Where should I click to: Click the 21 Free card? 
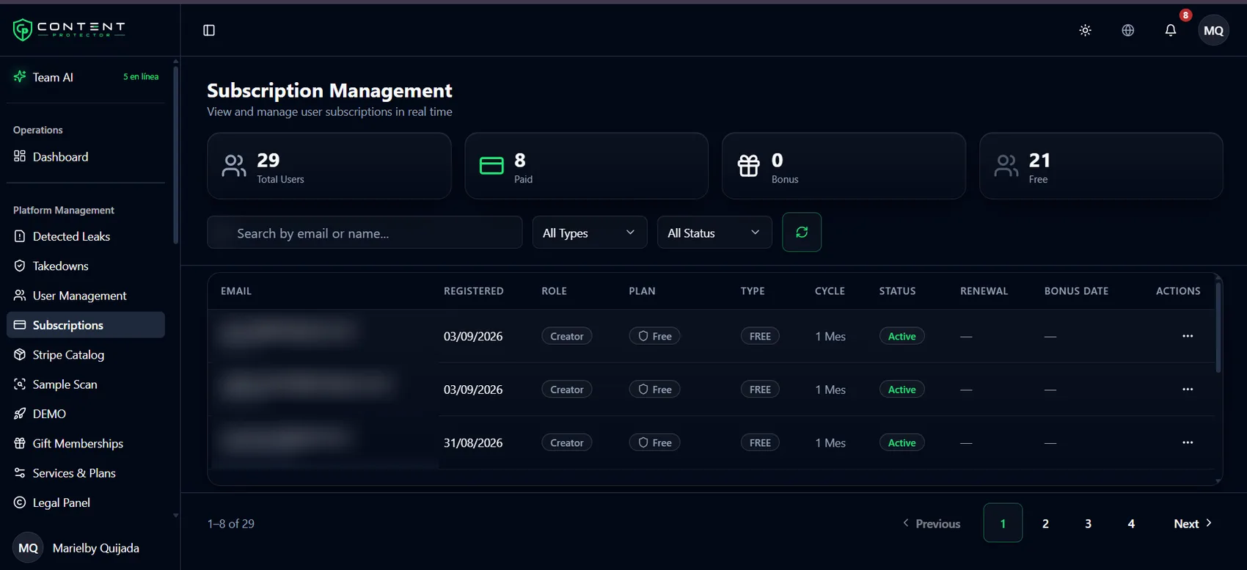(x=1101, y=166)
